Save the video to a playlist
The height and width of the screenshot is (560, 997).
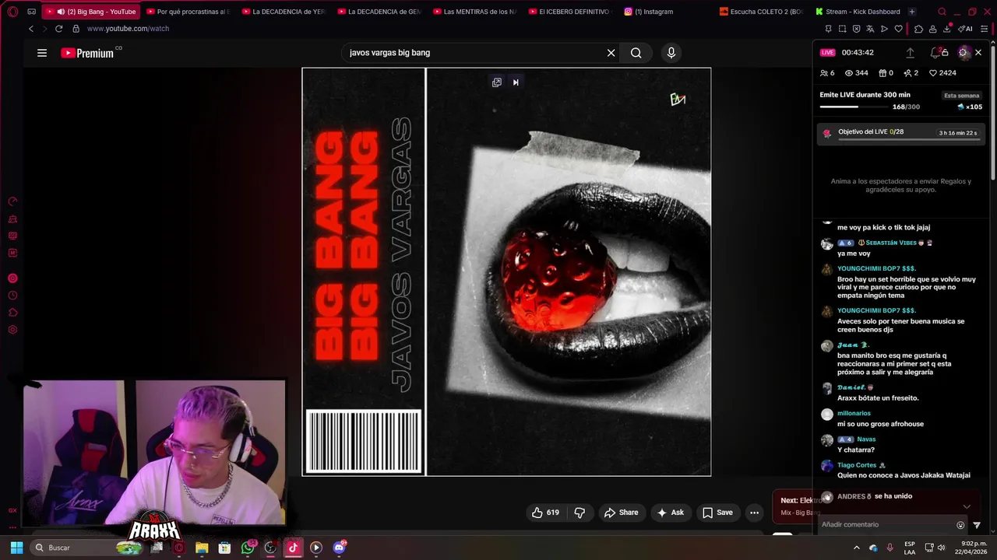[717, 513]
